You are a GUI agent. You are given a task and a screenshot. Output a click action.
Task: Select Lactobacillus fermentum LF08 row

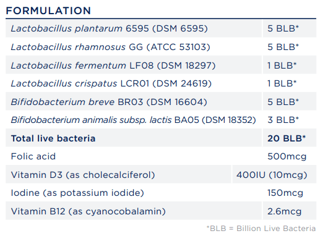(x=161, y=65)
